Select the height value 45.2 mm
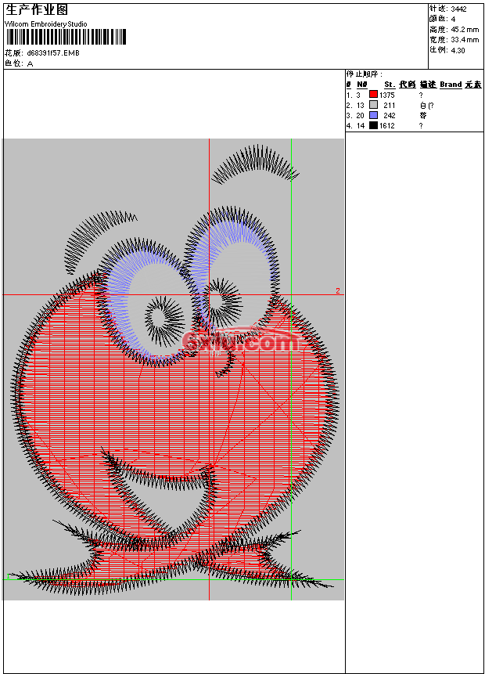Image resolution: width=485 pixels, height=674 pixels. click(x=465, y=30)
